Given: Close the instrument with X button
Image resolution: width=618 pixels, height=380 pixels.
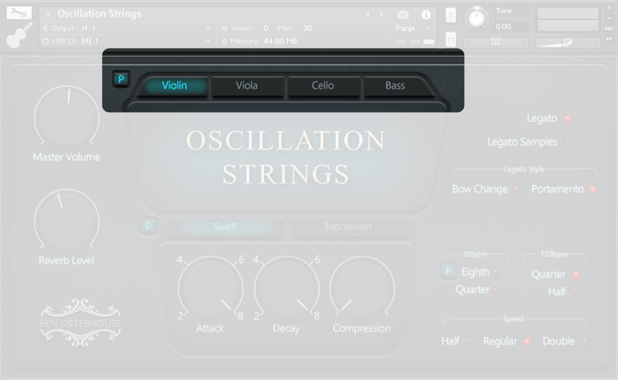Looking at the screenshot, I should pos(609,8).
